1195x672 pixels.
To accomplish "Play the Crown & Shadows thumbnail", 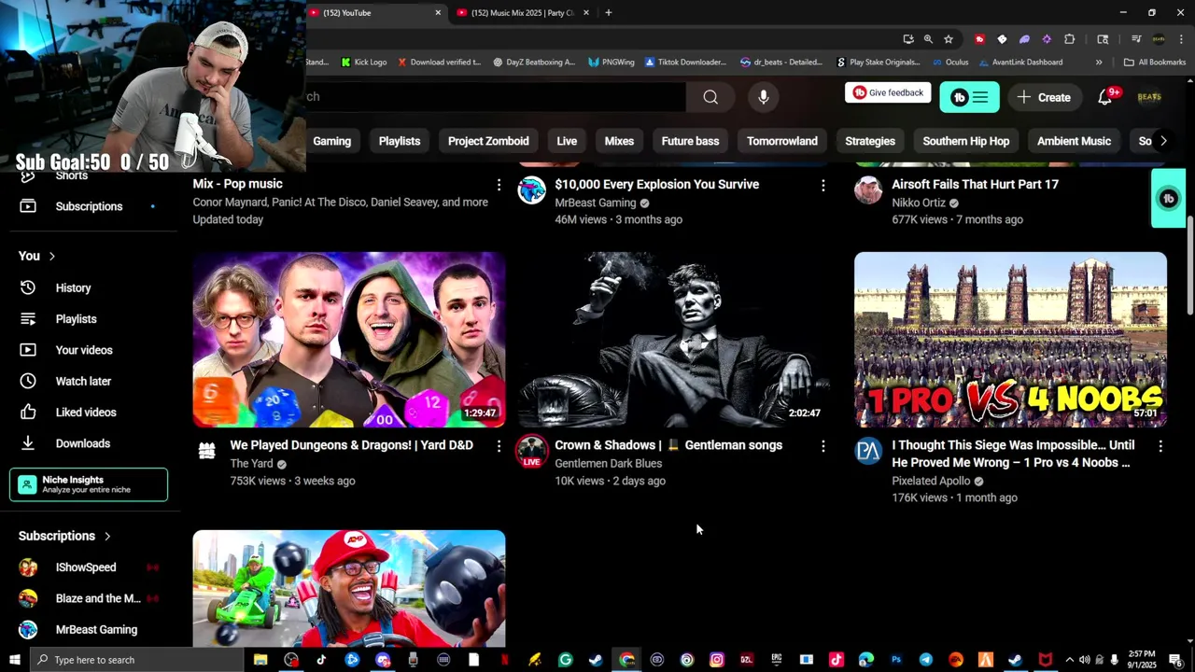I will pos(674,340).
